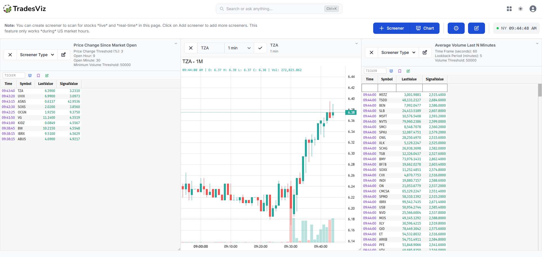Viewport: 542px width, 257px height.
Task: Open the Screener Type dropdown
Action: click(36, 54)
